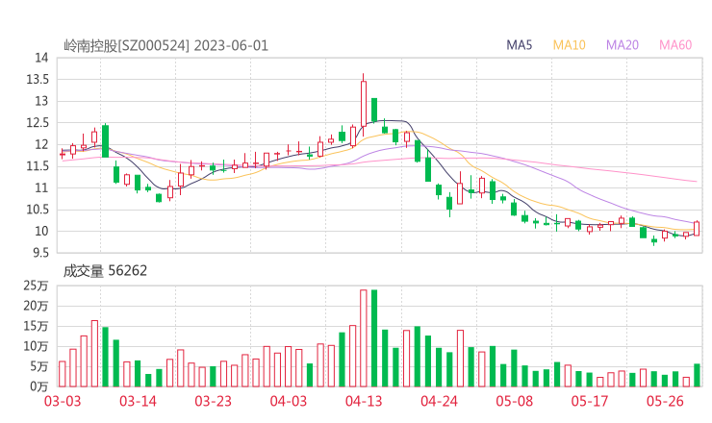712x423 pixels.
Task: Click the 13 price axis label
Action: [41, 101]
